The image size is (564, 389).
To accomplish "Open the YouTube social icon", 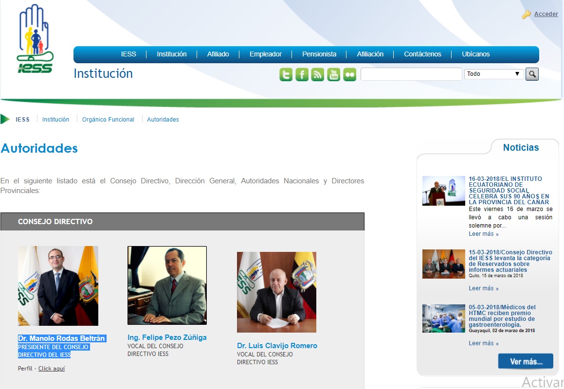I will [x=333, y=74].
